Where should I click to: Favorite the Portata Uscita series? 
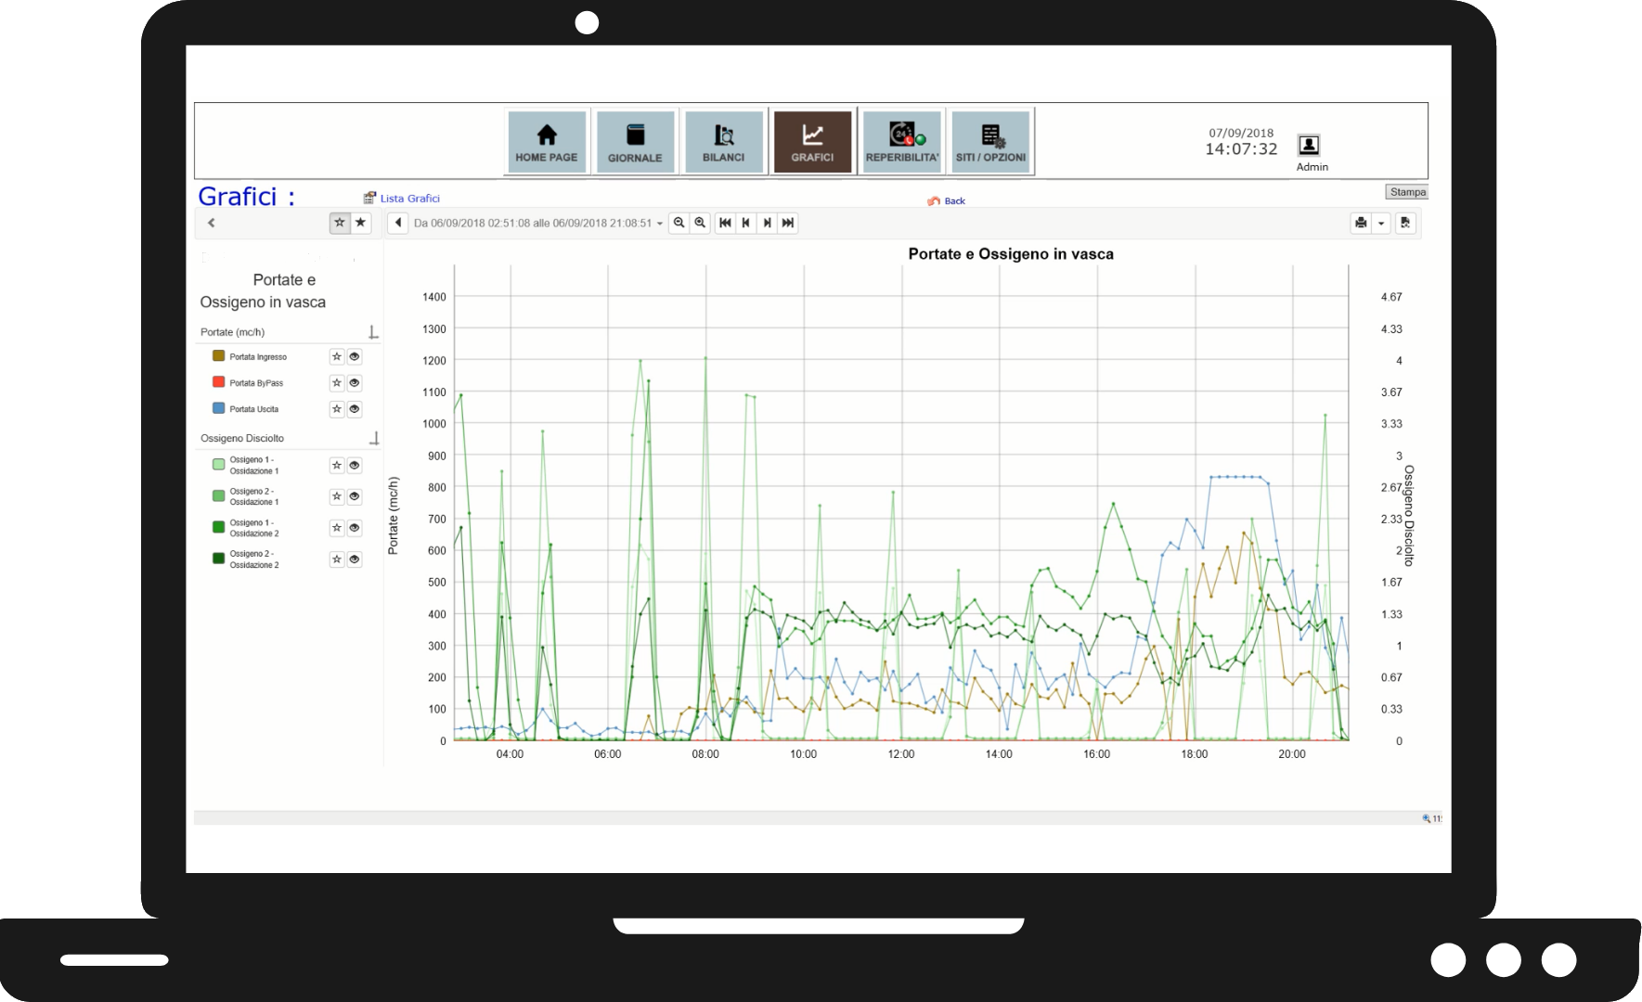tap(337, 408)
